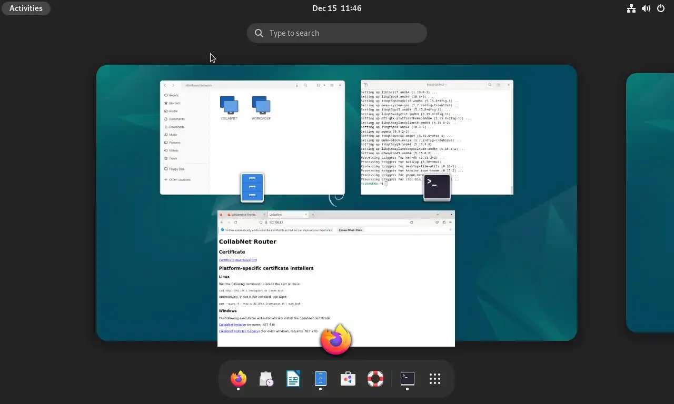This screenshot has height=404, width=674.
Task: Click the Terminal window overlay icon
Action: (437, 187)
